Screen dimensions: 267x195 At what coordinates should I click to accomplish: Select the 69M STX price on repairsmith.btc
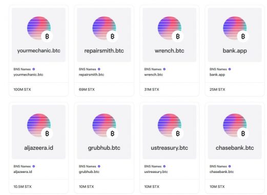point(87,89)
